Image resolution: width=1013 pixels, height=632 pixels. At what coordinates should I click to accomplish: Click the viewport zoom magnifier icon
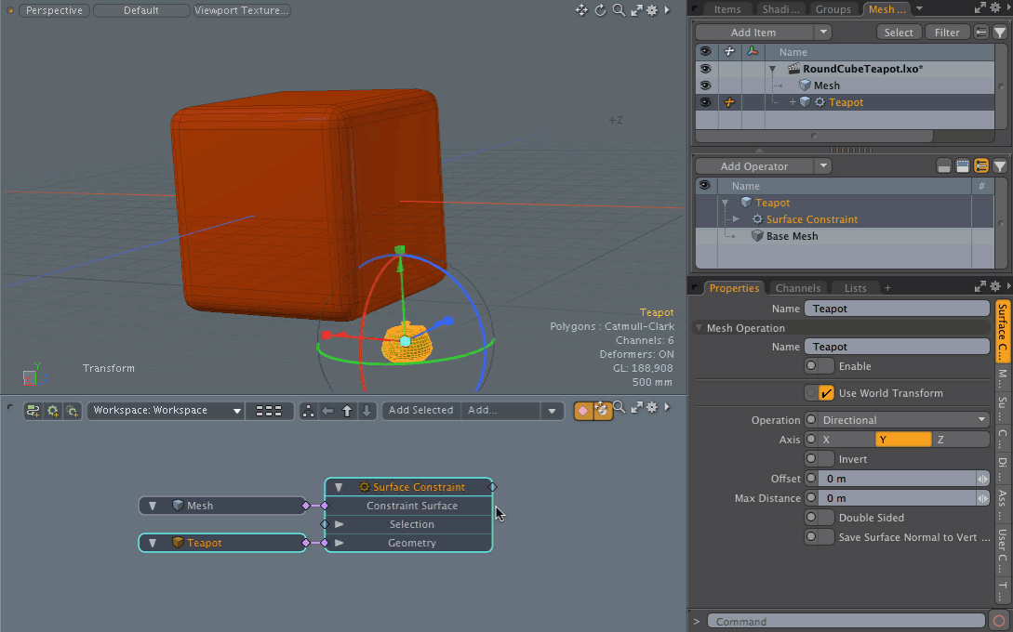click(x=619, y=10)
